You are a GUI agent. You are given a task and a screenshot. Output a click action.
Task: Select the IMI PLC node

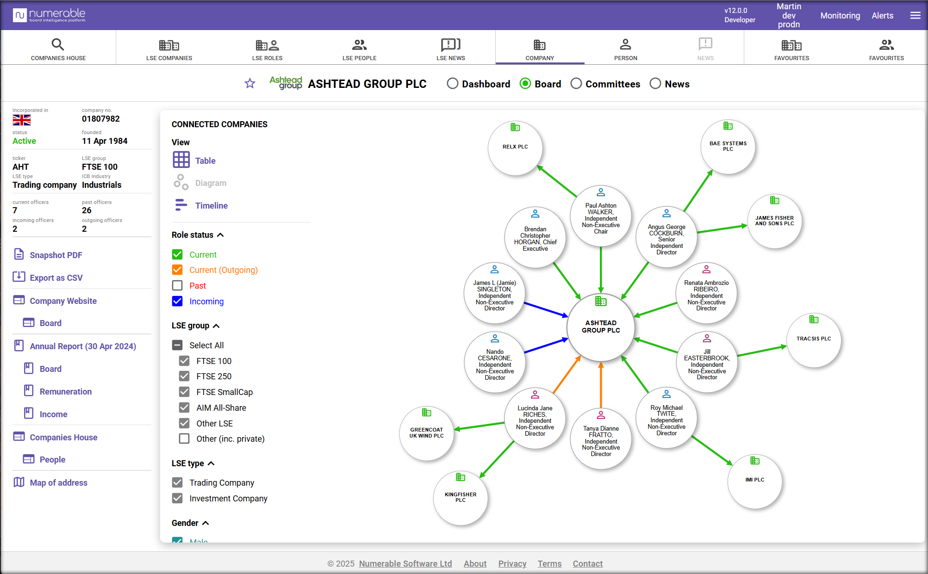coord(755,481)
